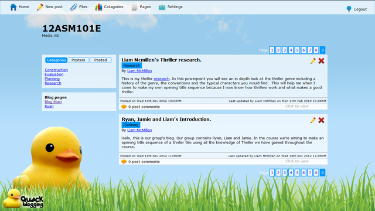Go to page 2 in bottom pagination
Screen dimensions: 375x211
(x=278, y=172)
